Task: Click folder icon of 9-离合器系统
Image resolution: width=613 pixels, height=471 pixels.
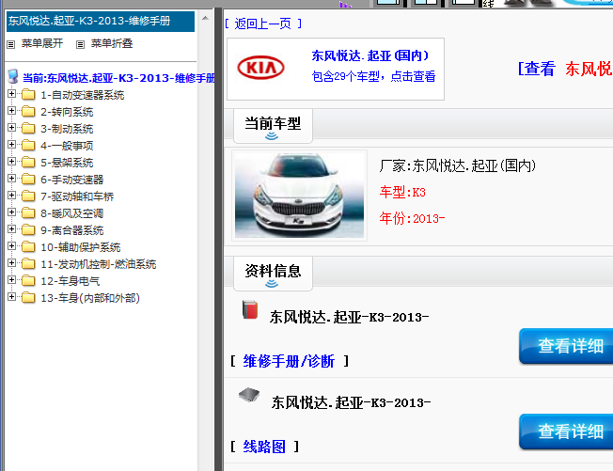Action: point(28,229)
